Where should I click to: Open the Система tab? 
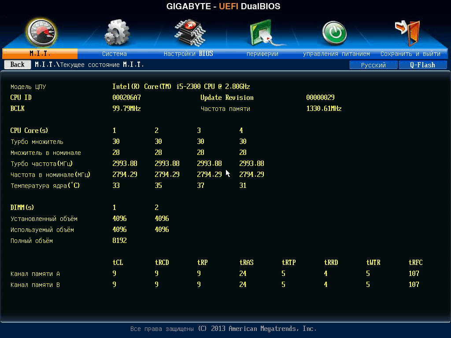click(x=115, y=54)
